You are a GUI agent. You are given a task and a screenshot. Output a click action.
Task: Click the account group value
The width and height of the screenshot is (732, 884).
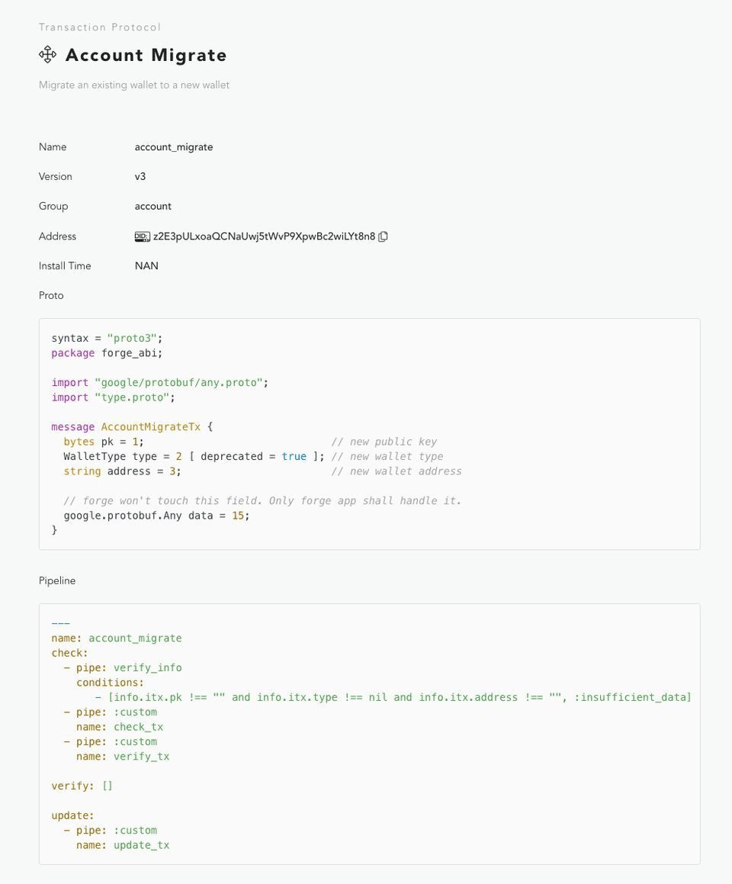[152, 207]
